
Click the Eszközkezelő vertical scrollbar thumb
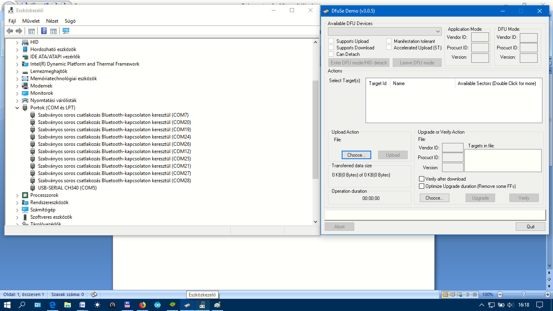point(316,130)
